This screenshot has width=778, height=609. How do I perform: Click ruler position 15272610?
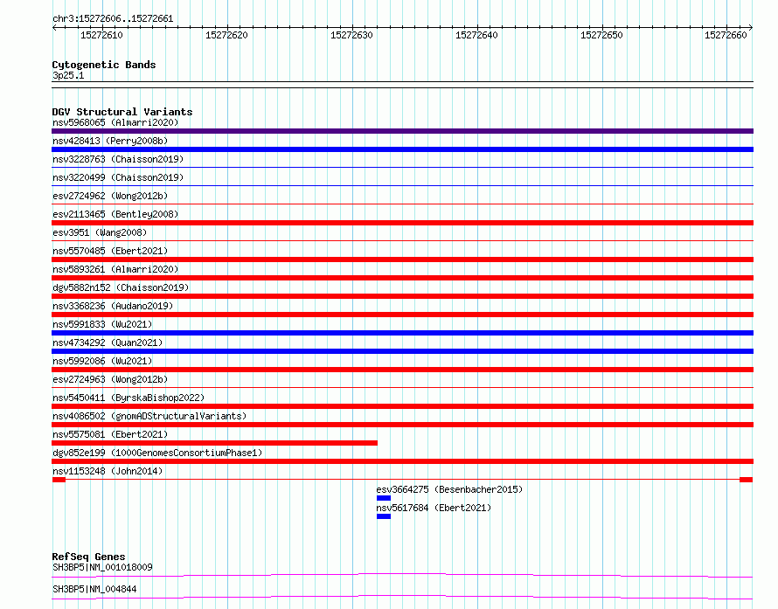point(101,35)
